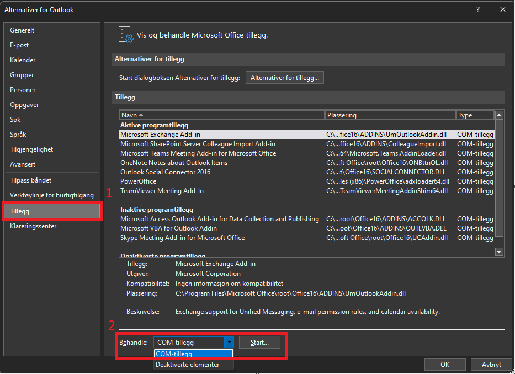This screenshot has height=374, width=515.
Task: Open the Behandle combo box arrow
Action: point(229,343)
